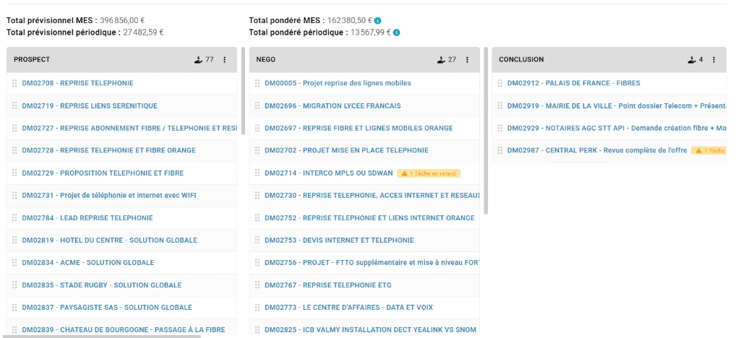Image resolution: width=741 pixels, height=338 pixels.
Task: Open DM02825 ICB VALMY INSTALLATION DECT deal
Action: pyautogui.click(x=370, y=330)
